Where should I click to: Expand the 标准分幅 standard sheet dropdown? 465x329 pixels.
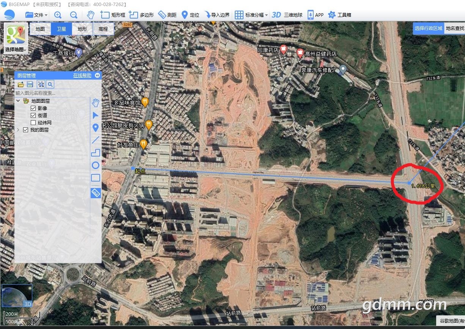[x=251, y=15]
